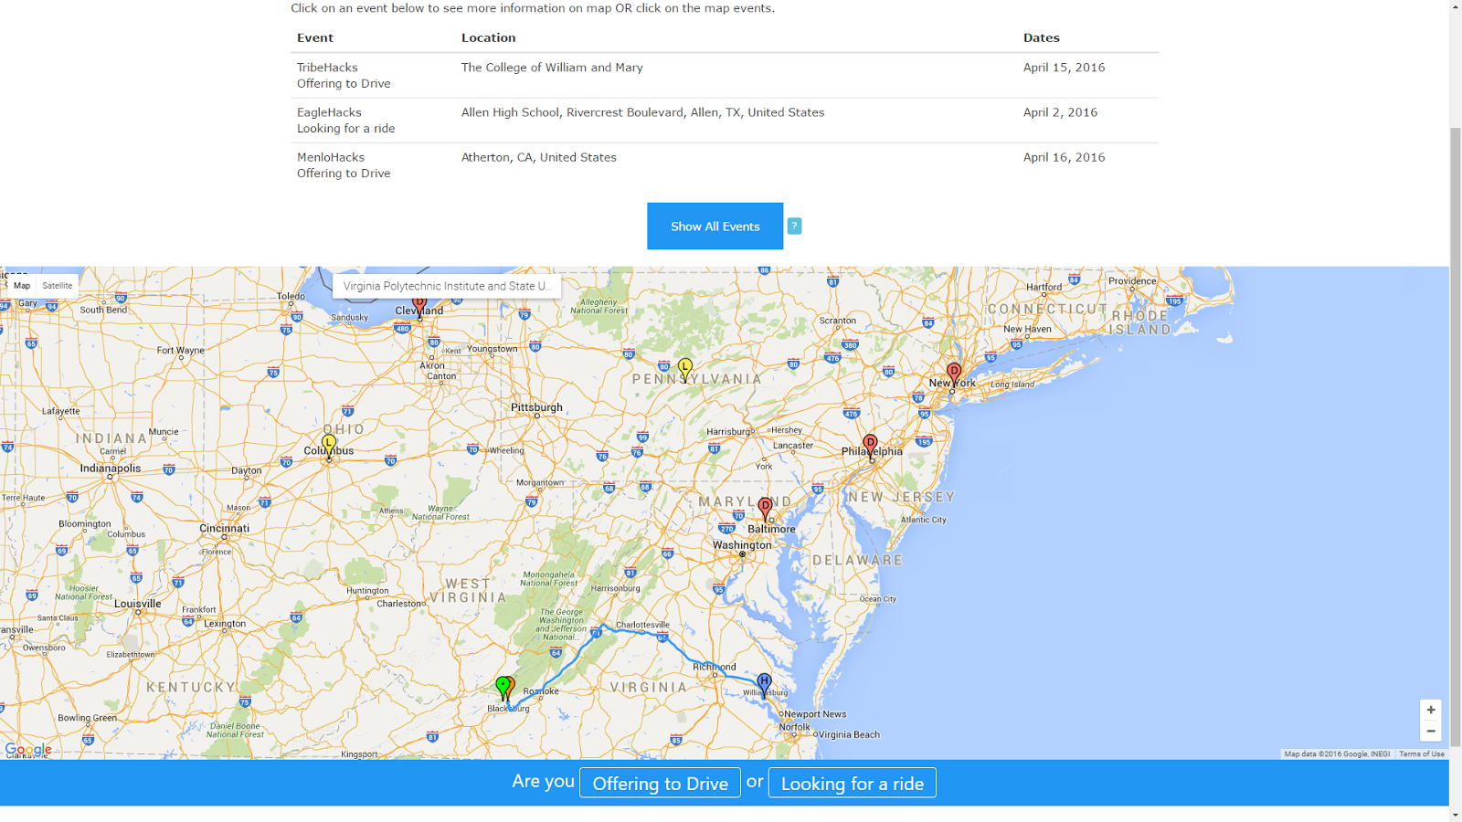Select the green marker near Blacksburg
The height and width of the screenshot is (822, 1462).
click(x=502, y=688)
